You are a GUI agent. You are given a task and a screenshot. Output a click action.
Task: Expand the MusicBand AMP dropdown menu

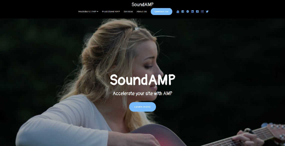click(88, 11)
